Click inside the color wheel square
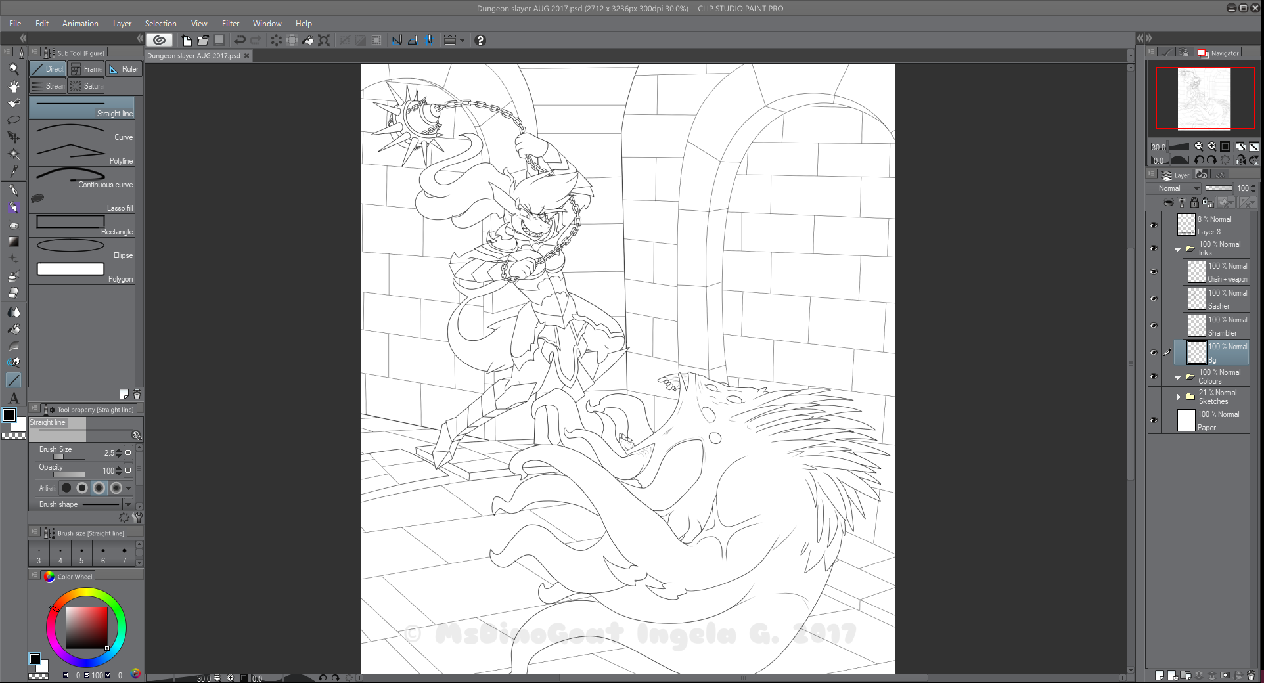 [86, 628]
